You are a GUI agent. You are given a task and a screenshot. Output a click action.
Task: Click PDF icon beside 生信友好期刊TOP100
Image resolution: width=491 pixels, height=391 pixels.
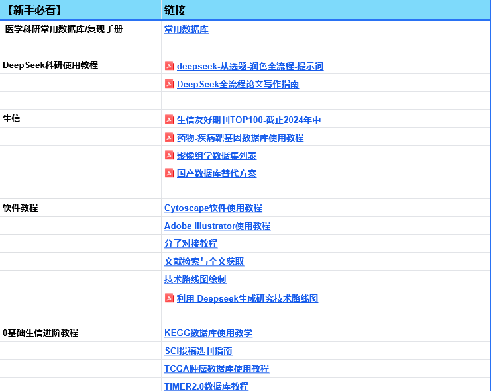[x=170, y=119]
